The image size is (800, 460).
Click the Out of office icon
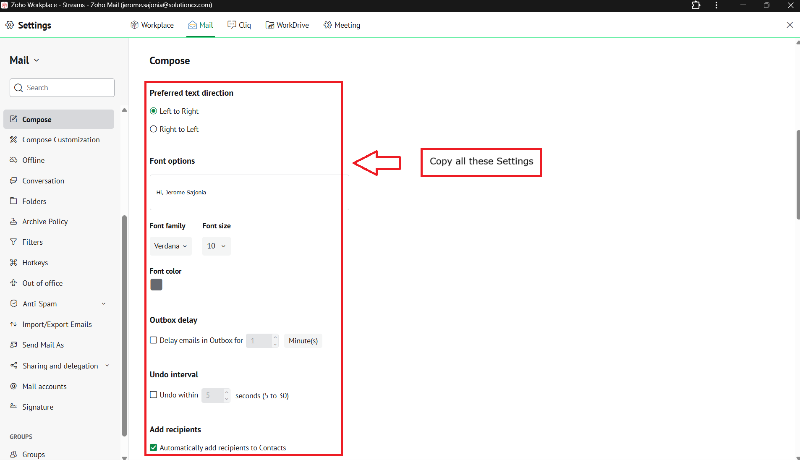13,283
